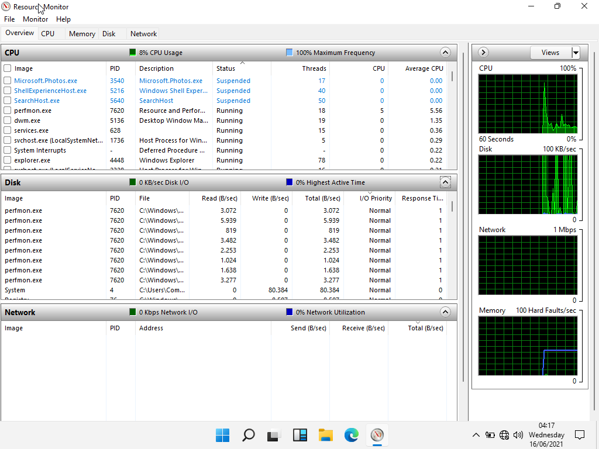Click the Resource Monitor title bar icon

[x=6, y=6]
